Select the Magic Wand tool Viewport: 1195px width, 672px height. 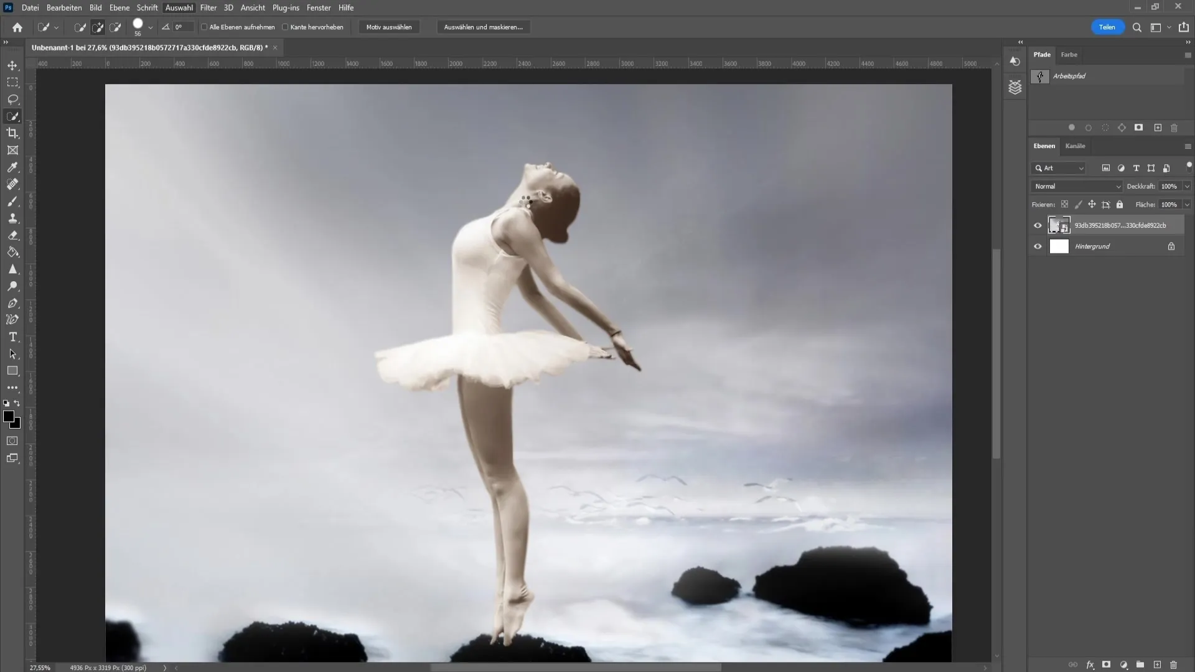[12, 116]
